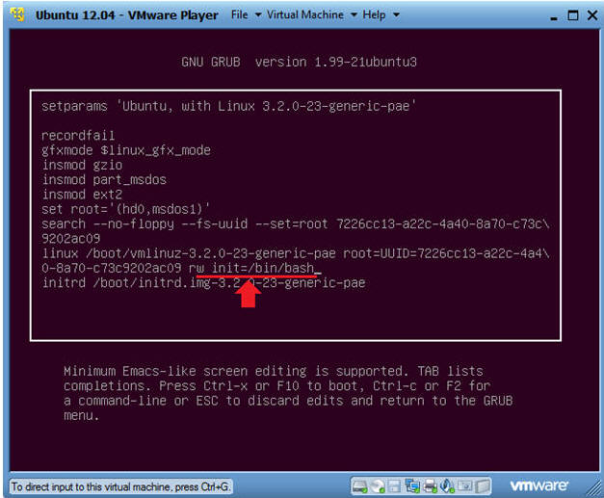Click the setparams 'Ubuntu, with Linux' line
This screenshot has height=498, width=604.
(x=229, y=106)
